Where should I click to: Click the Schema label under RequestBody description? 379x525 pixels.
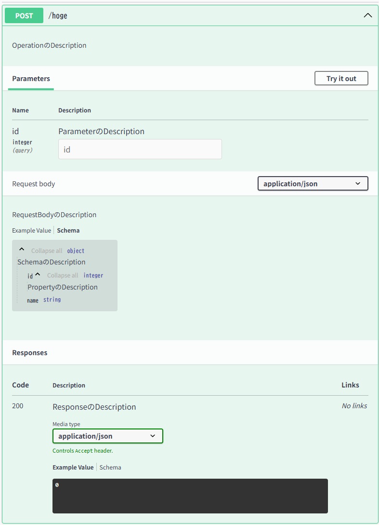pyautogui.click(x=68, y=230)
